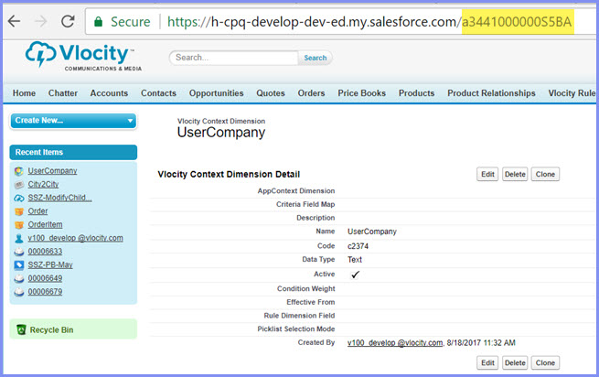Click the top Edit button

tap(487, 175)
